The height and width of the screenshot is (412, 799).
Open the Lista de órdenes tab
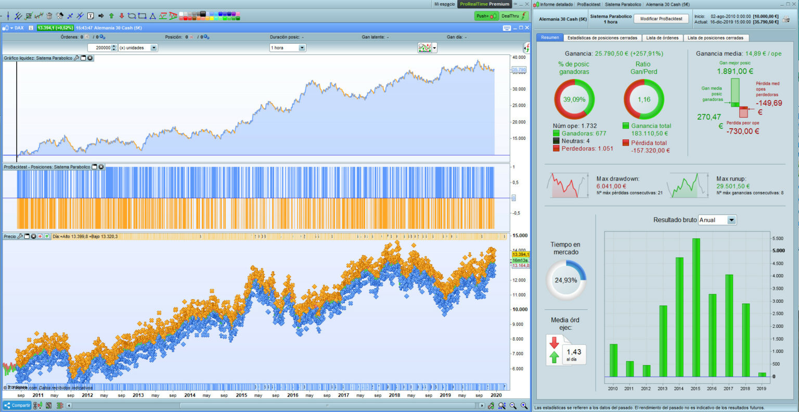(x=662, y=37)
